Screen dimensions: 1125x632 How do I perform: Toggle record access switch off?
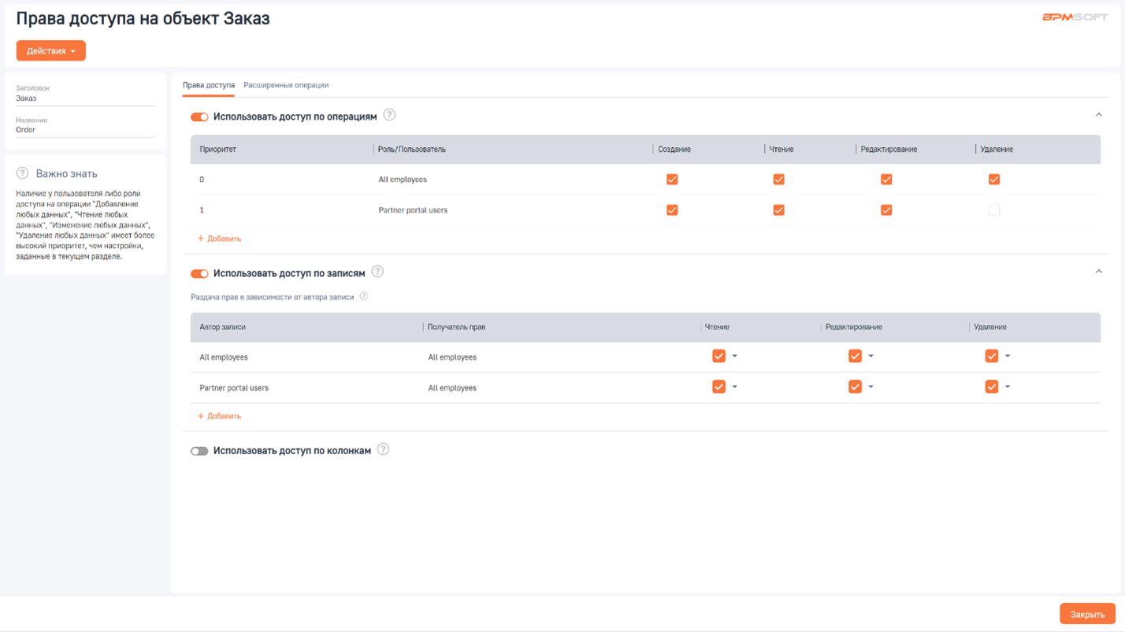[x=199, y=273]
